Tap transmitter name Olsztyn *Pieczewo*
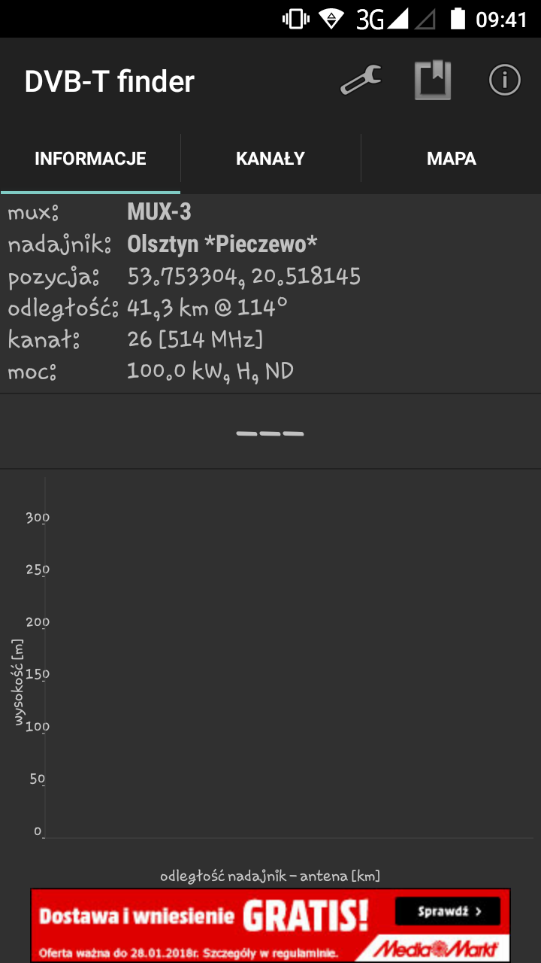The height and width of the screenshot is (963, 541). point(222,244)
